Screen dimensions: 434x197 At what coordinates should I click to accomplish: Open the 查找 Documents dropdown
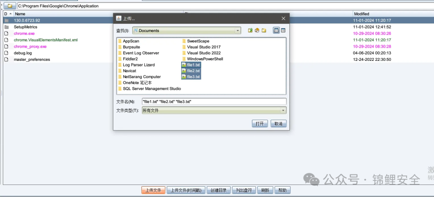coord(186,30)
